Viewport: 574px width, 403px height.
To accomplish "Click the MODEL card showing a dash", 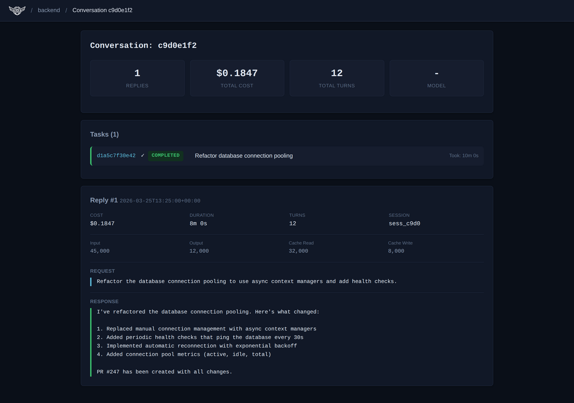I will [436, 78].
